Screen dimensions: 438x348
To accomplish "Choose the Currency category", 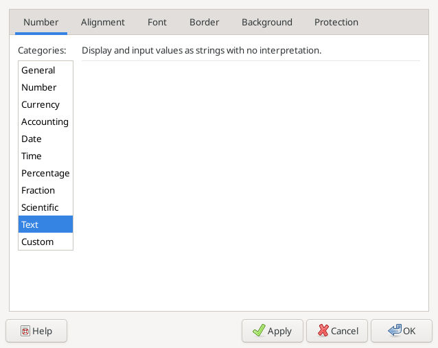I will point(45,104).
